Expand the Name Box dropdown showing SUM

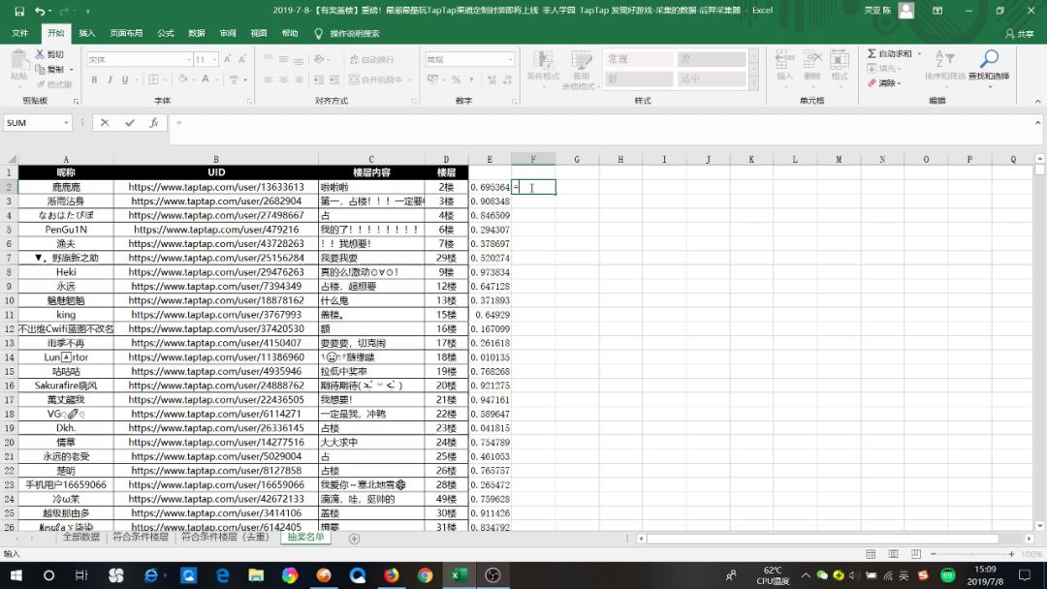(x=67, y=123)
